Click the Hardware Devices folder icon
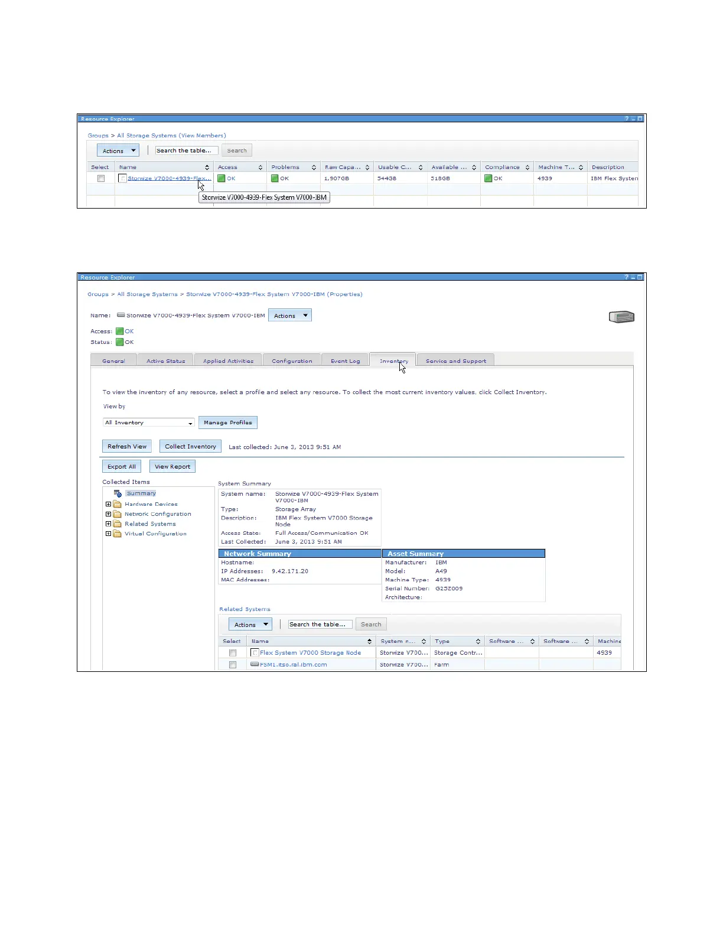The width and height of the screenshot is (723, 936). pos(117,504)
